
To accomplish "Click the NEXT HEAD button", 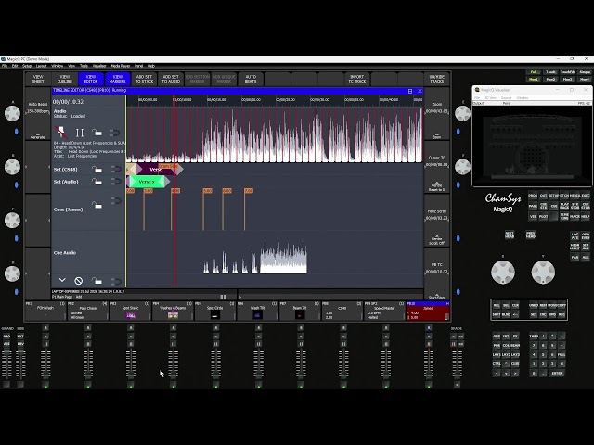I will (510, 235).
